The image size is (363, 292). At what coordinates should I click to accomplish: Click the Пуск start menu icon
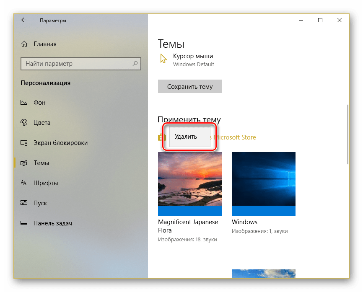click(24, 203)
